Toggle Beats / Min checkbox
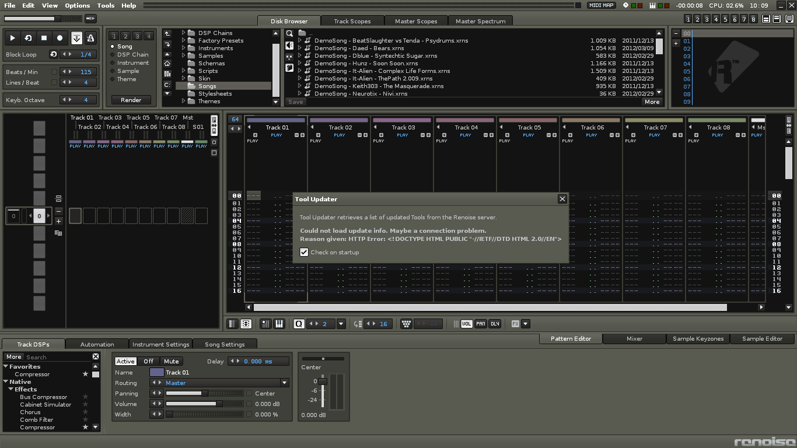Screen dimensions: 797x448 [x=54, y=72]
